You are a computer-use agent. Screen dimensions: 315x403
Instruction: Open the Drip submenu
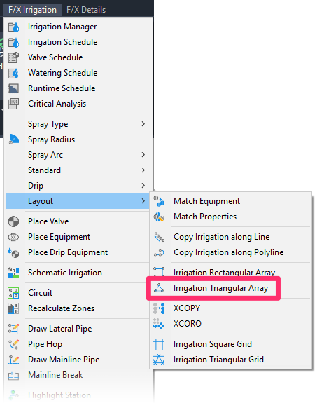78,186
